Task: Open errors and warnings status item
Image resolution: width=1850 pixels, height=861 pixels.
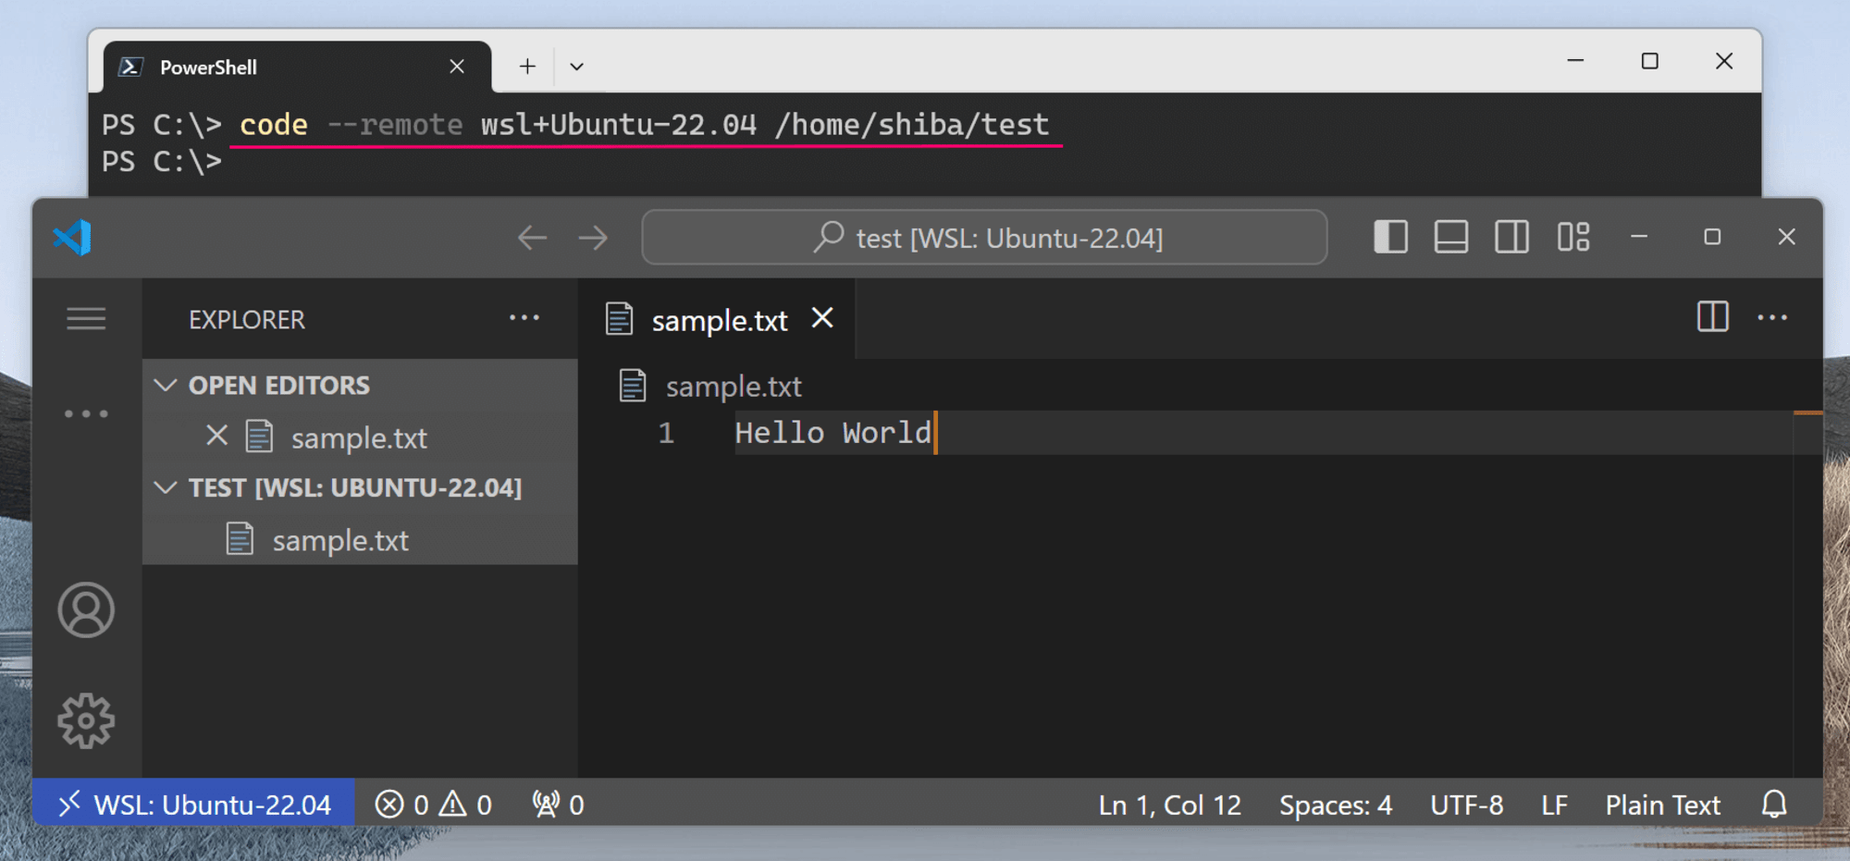Action: click(x=433, y=805)
